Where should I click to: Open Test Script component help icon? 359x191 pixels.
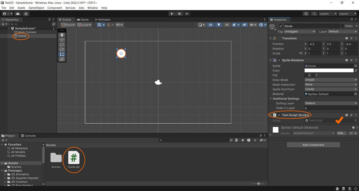coord(346,115)
